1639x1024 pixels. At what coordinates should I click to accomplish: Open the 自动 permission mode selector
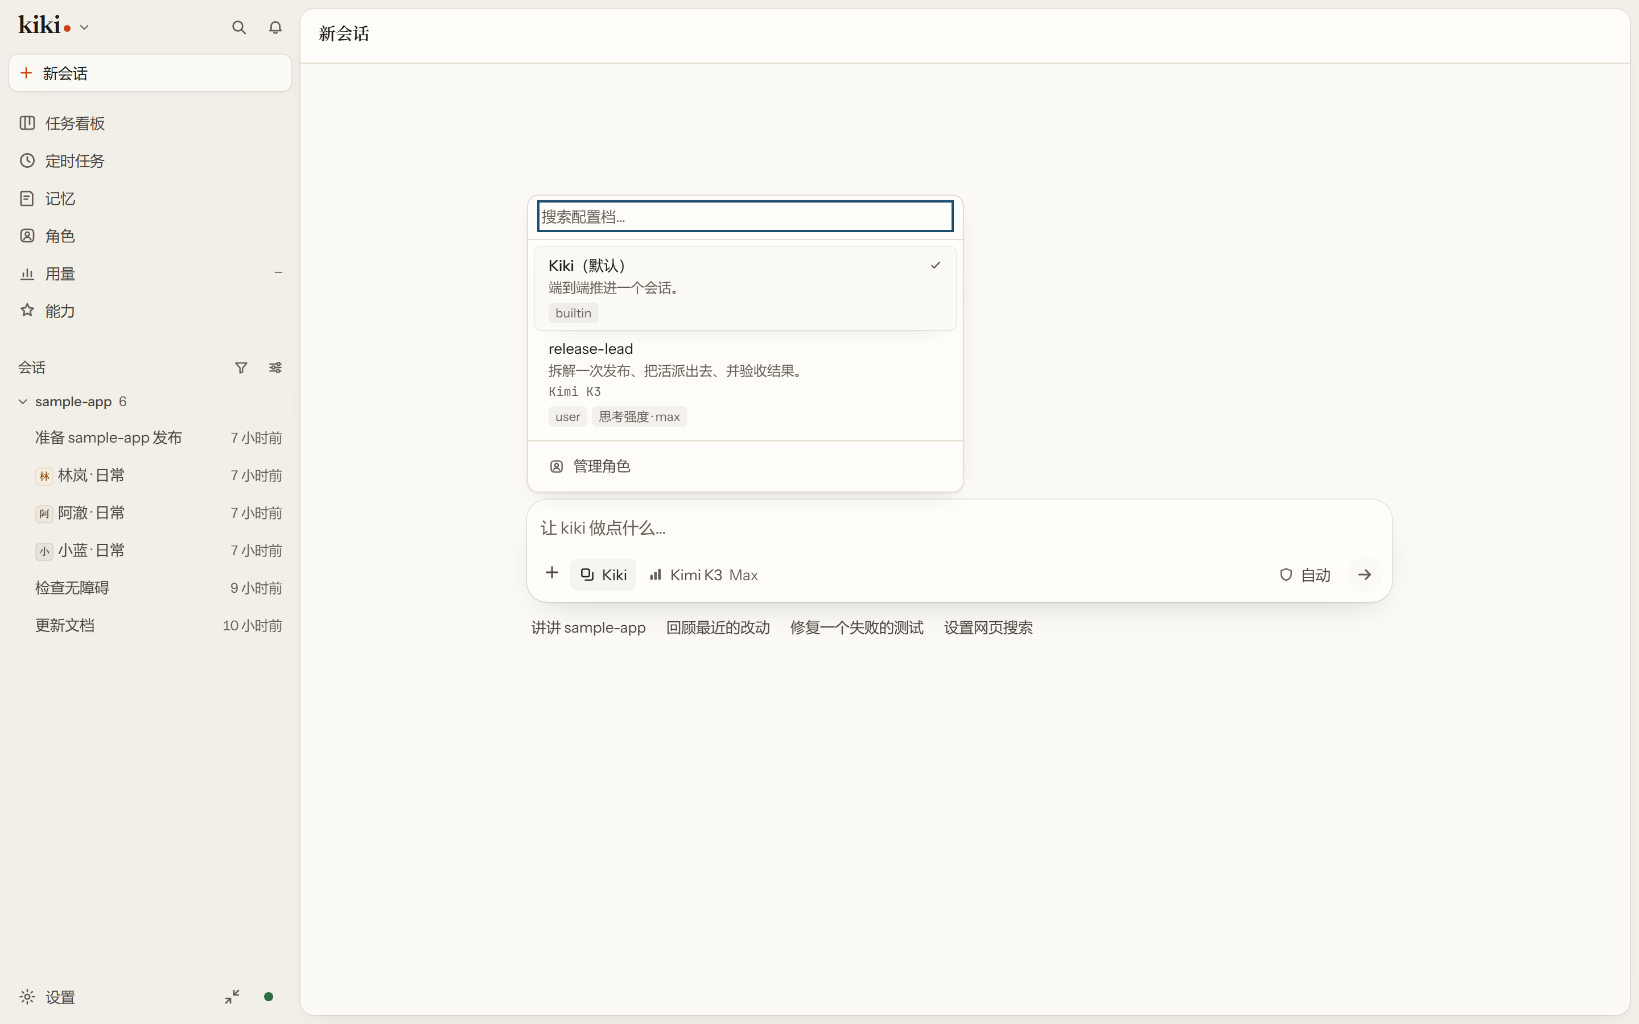click(1305, 575)
